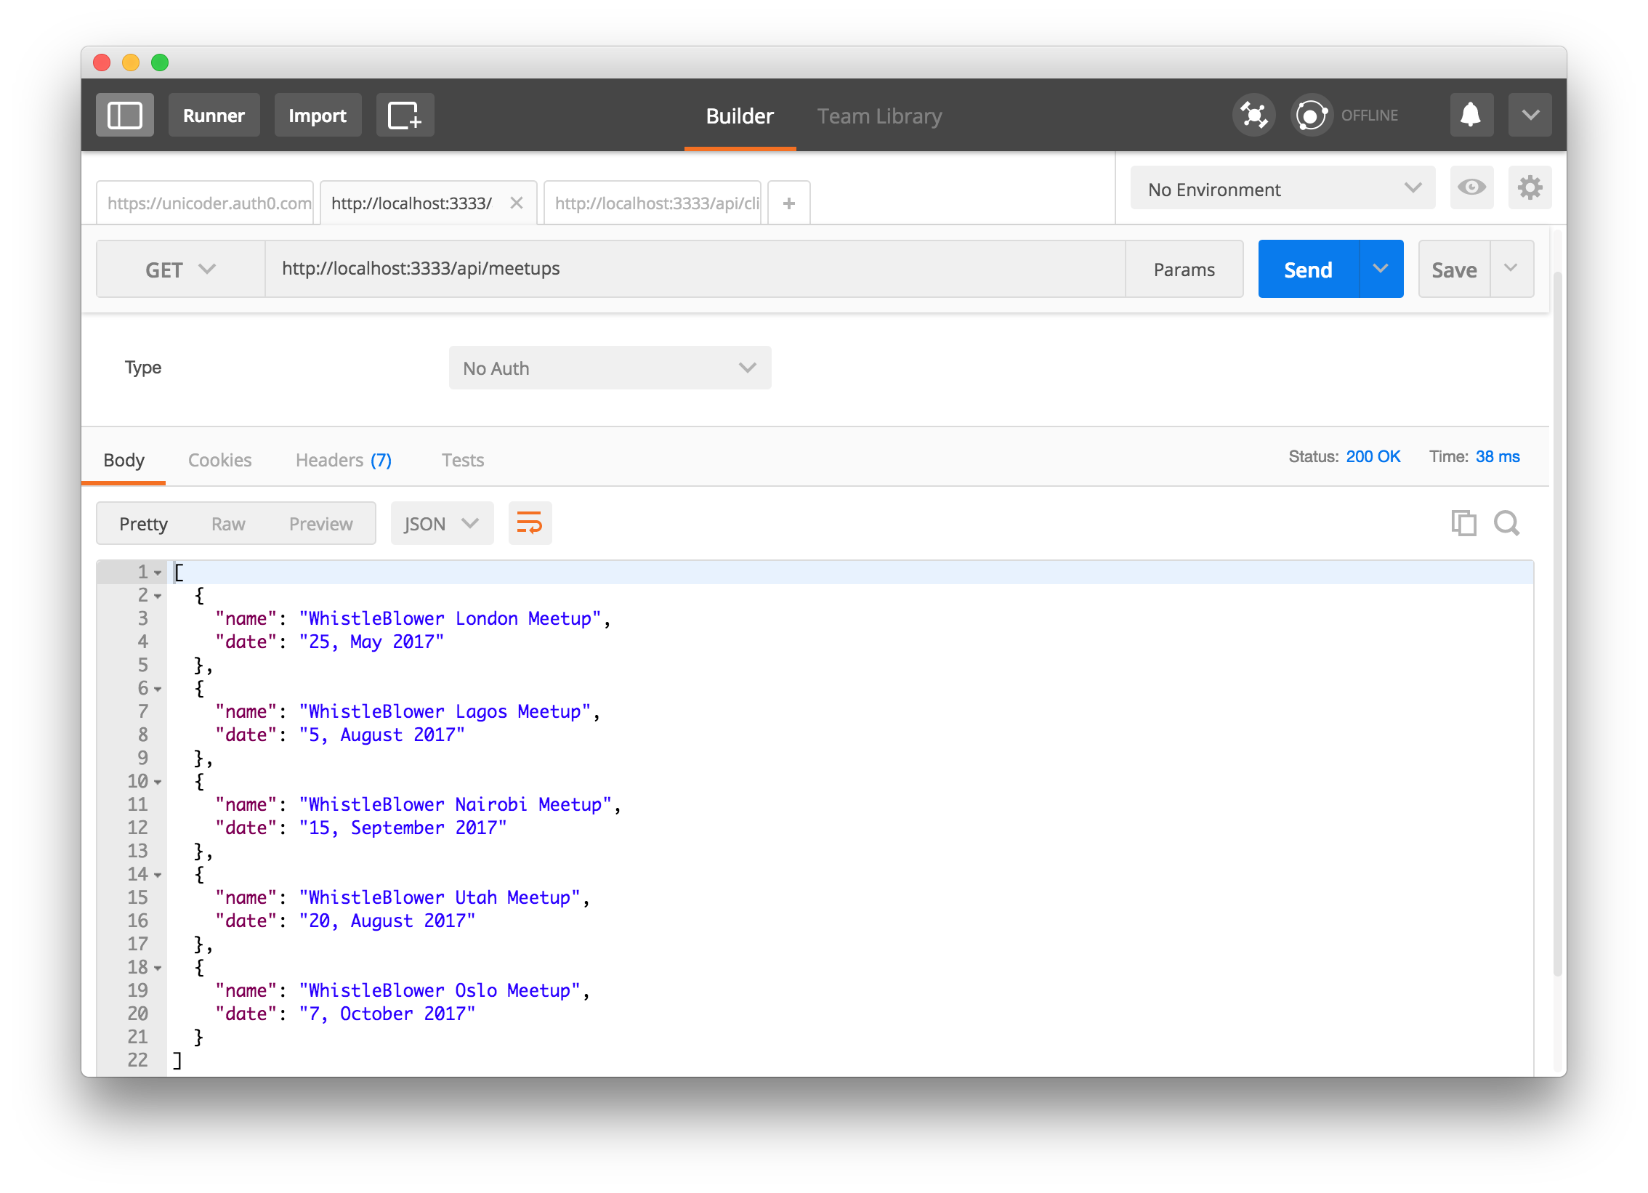Copy response body to clipboard
The height and width of the screenshot is (1193, 1648).
point(1463,523)
